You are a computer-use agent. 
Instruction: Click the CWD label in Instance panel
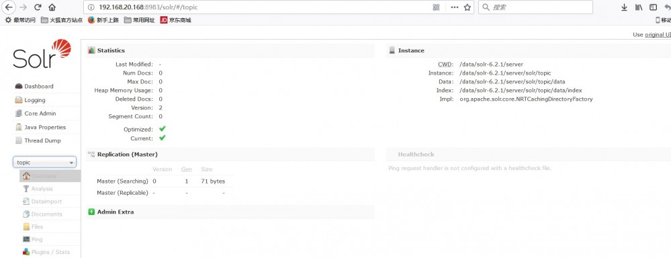coord(445,64)
